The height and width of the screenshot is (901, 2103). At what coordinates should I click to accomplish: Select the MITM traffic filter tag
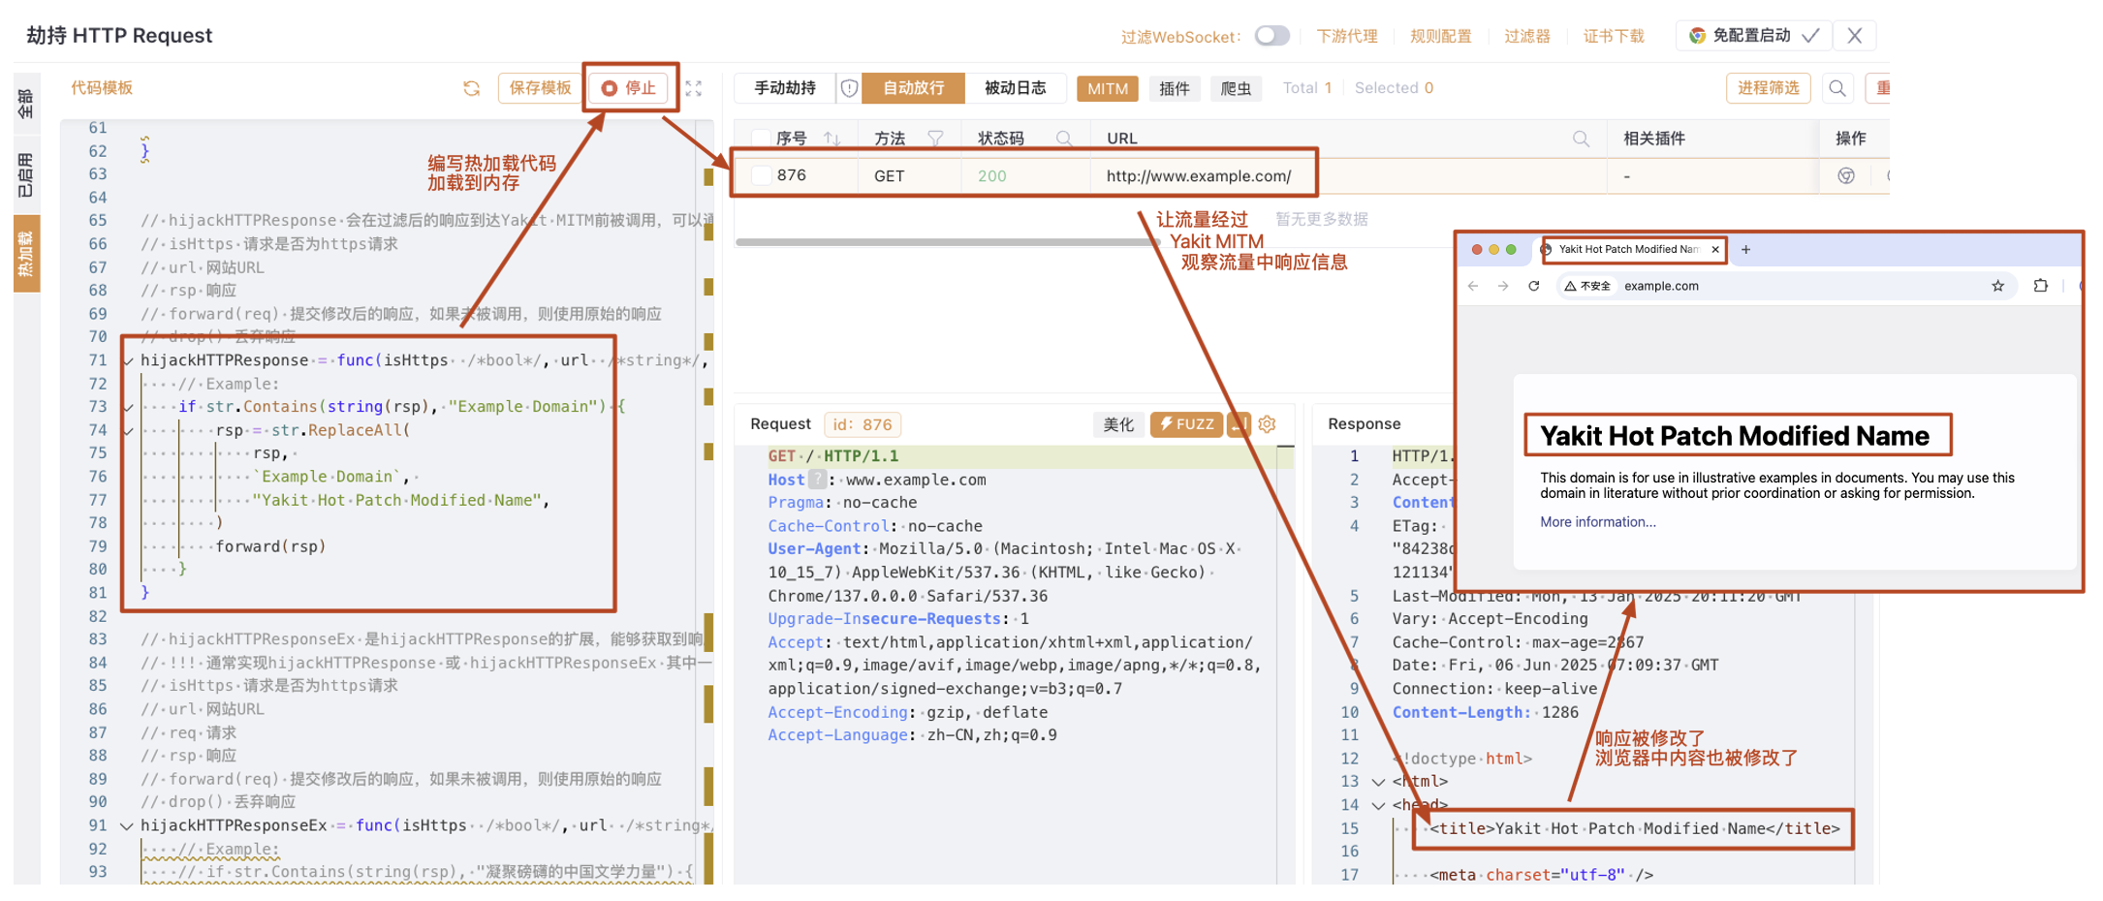[x=1108, y=89]
